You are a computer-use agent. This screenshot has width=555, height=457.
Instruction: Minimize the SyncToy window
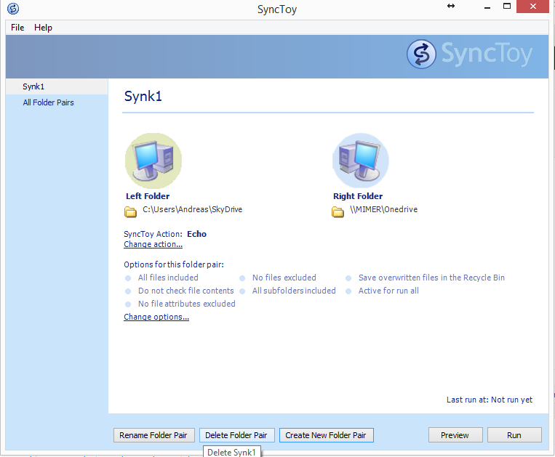(x=487, y=7)
